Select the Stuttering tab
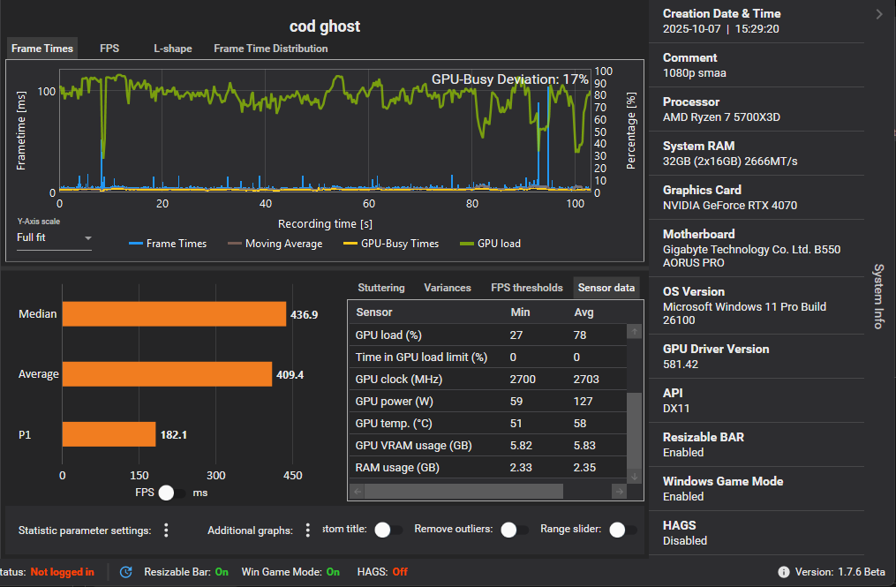 pos(381,288)
